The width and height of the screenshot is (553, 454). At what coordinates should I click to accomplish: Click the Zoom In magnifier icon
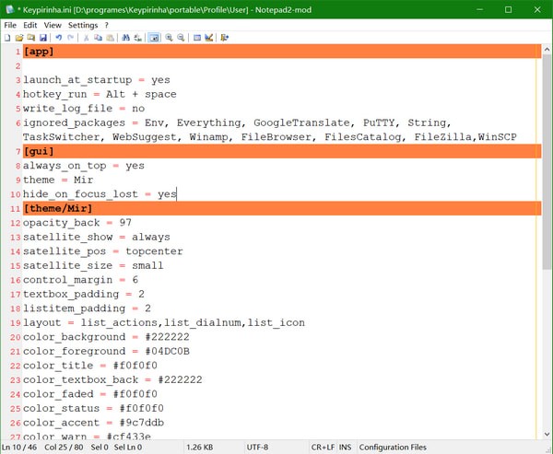tap(170, 38)
